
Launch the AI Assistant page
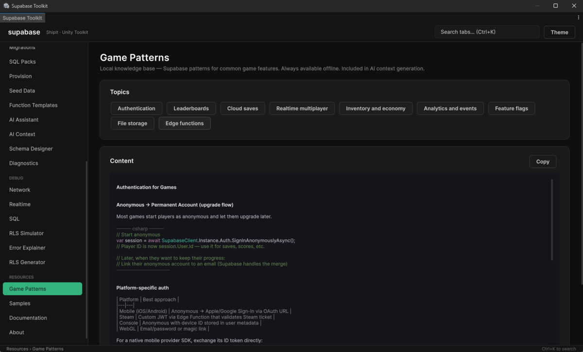point(24,120)
